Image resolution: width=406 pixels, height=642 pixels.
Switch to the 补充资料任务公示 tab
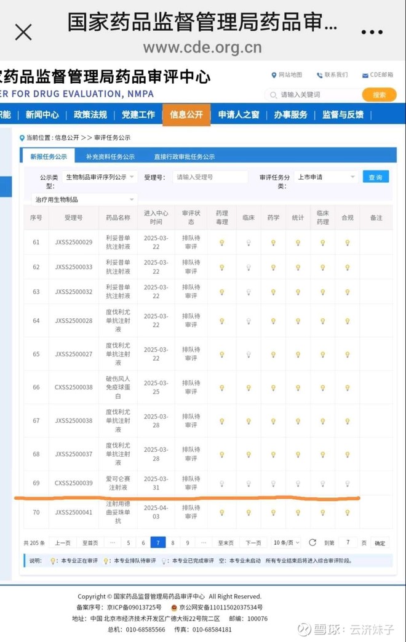coord(110,156)
